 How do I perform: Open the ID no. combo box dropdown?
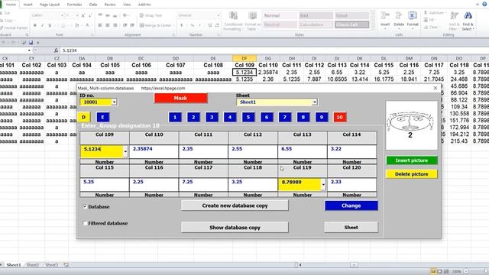click(114, 102)
